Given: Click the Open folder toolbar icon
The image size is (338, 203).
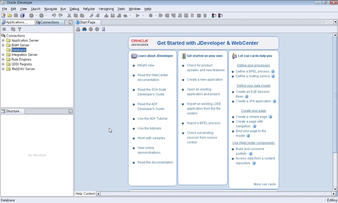Looking at the screenshot, I should click(10, 15).
